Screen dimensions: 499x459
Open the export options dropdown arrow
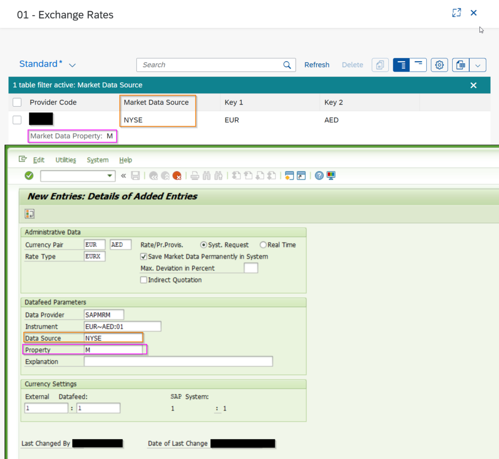478,65
